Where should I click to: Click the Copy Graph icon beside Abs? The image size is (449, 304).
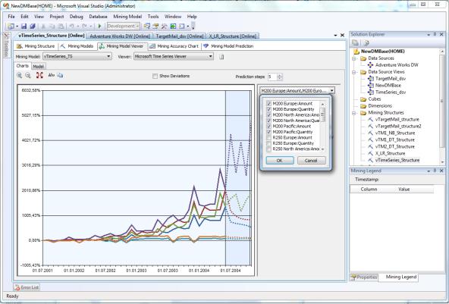tap(60, 75)
